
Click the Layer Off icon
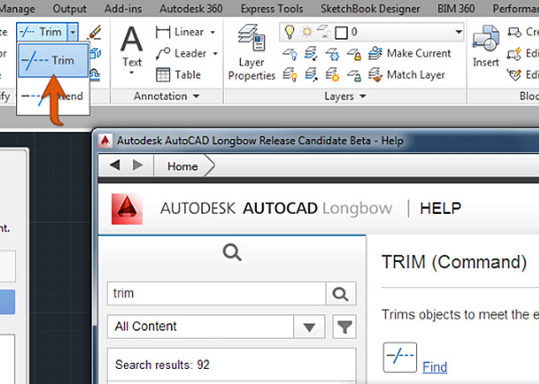click(x=291, y=54)
